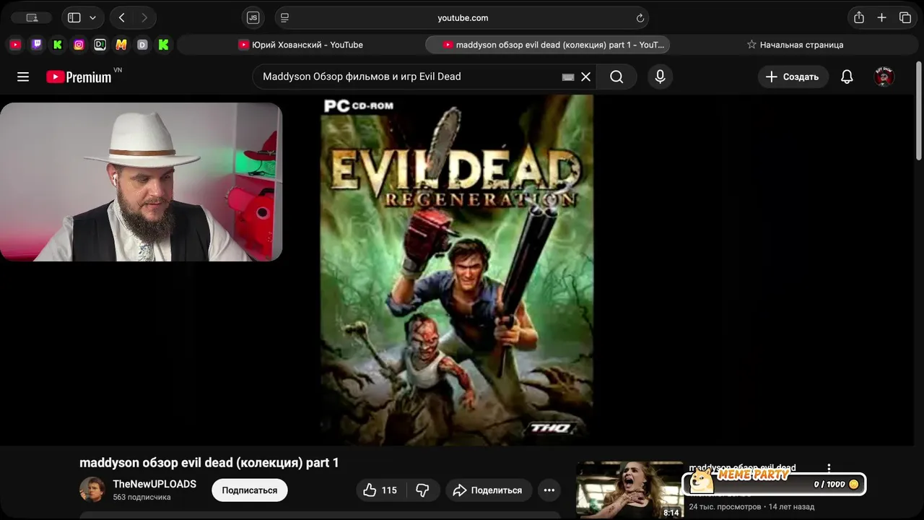Screen dimensions: 924x520
Task: Share the video via Поделиться
Action: coord(489,490)
